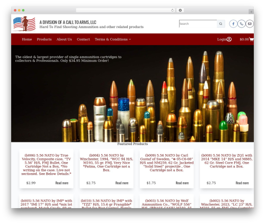The height and width of the screenshot is (224, 265).
Task: Click the ammunition cartridges hero banner image
Action: (x=132, y=94)
